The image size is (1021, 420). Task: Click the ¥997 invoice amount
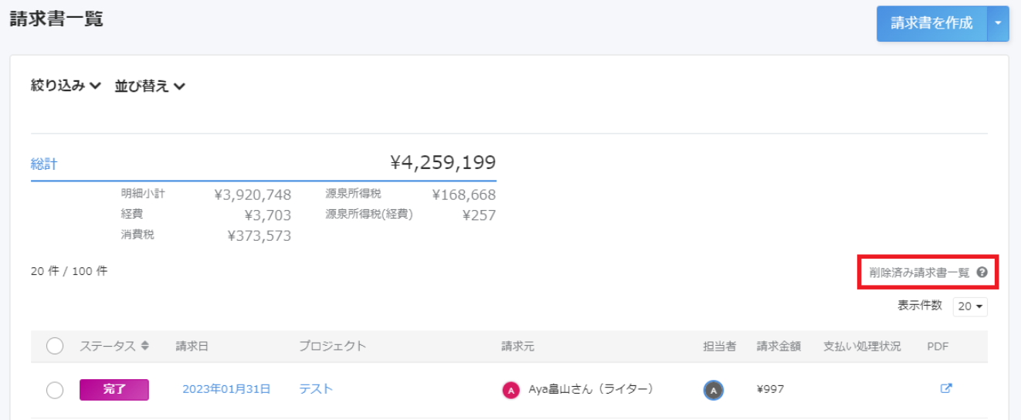770,389
